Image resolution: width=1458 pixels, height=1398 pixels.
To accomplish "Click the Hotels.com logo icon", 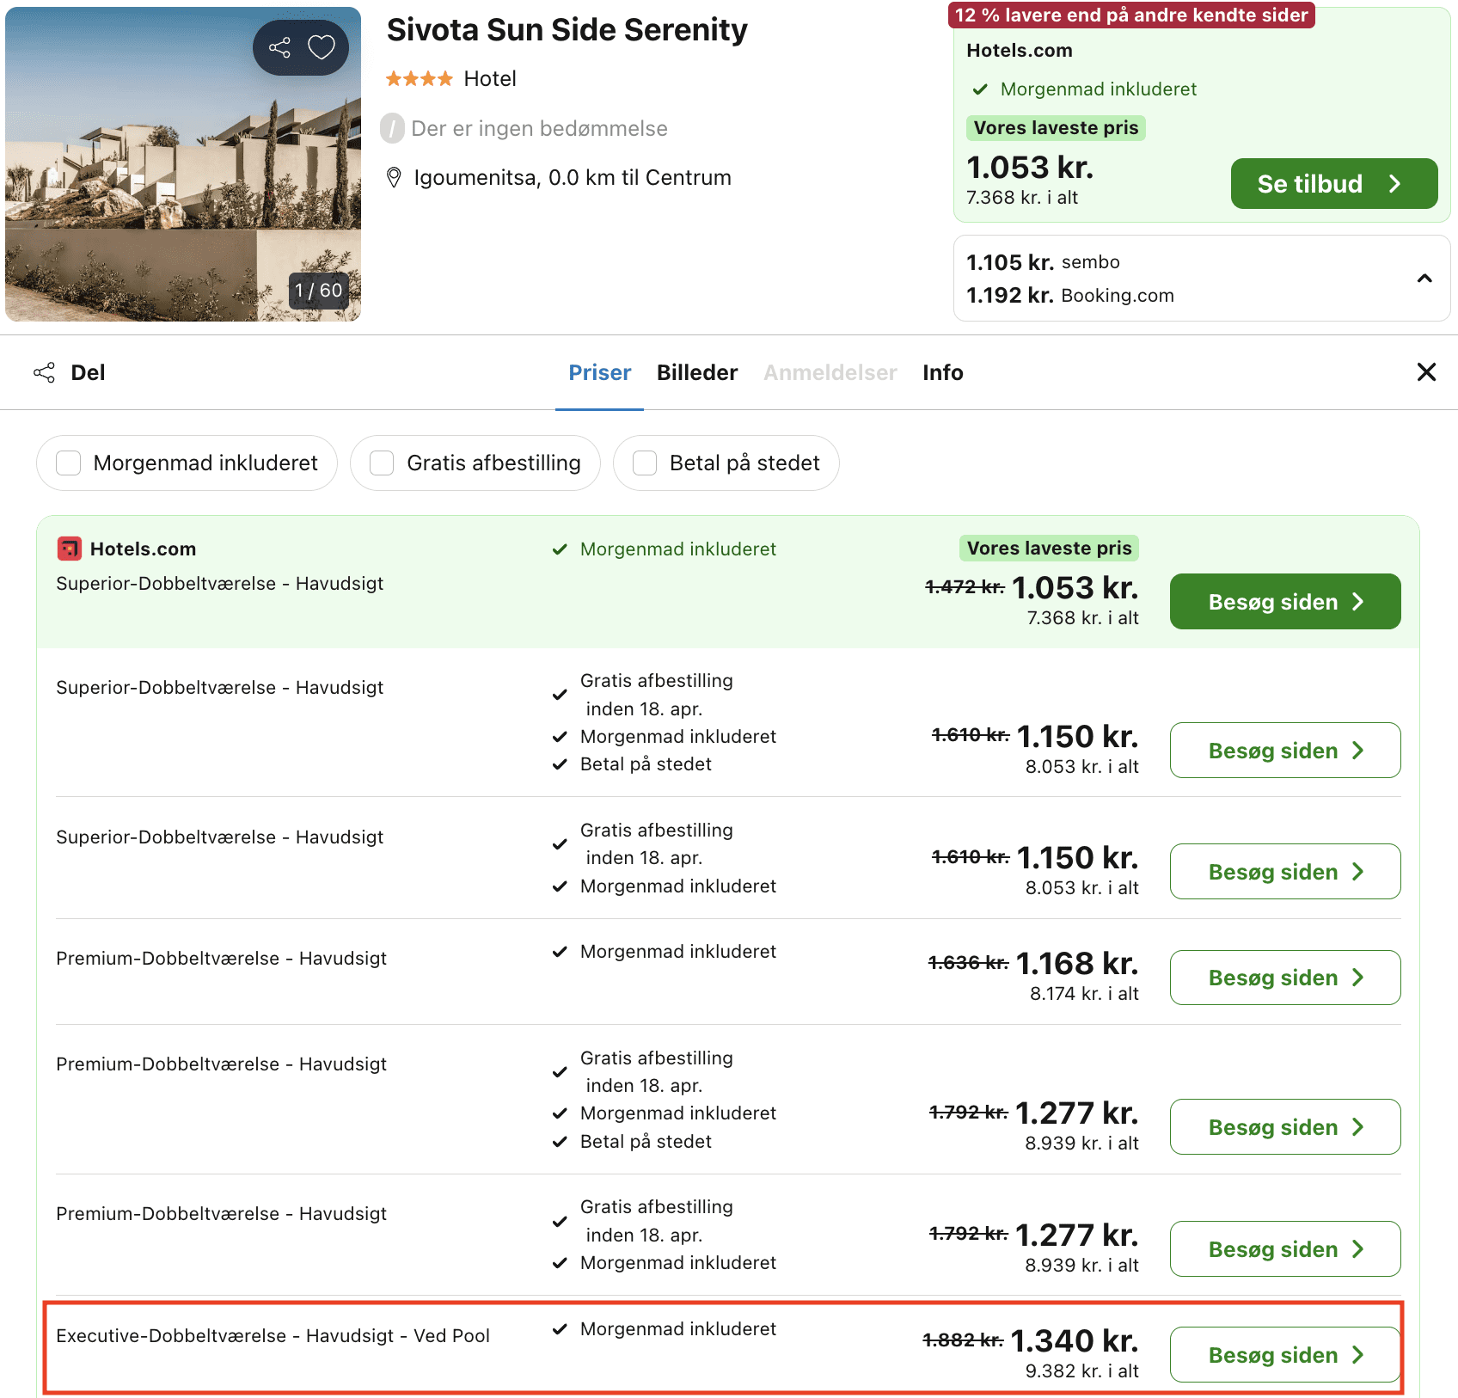I will coord(69,549).
